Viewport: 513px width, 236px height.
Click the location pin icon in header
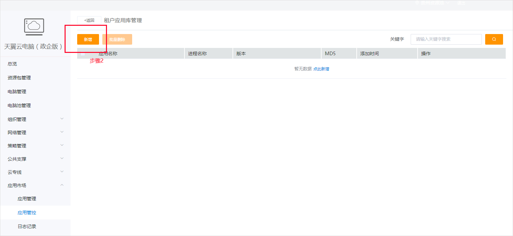[x=417, y=3]
